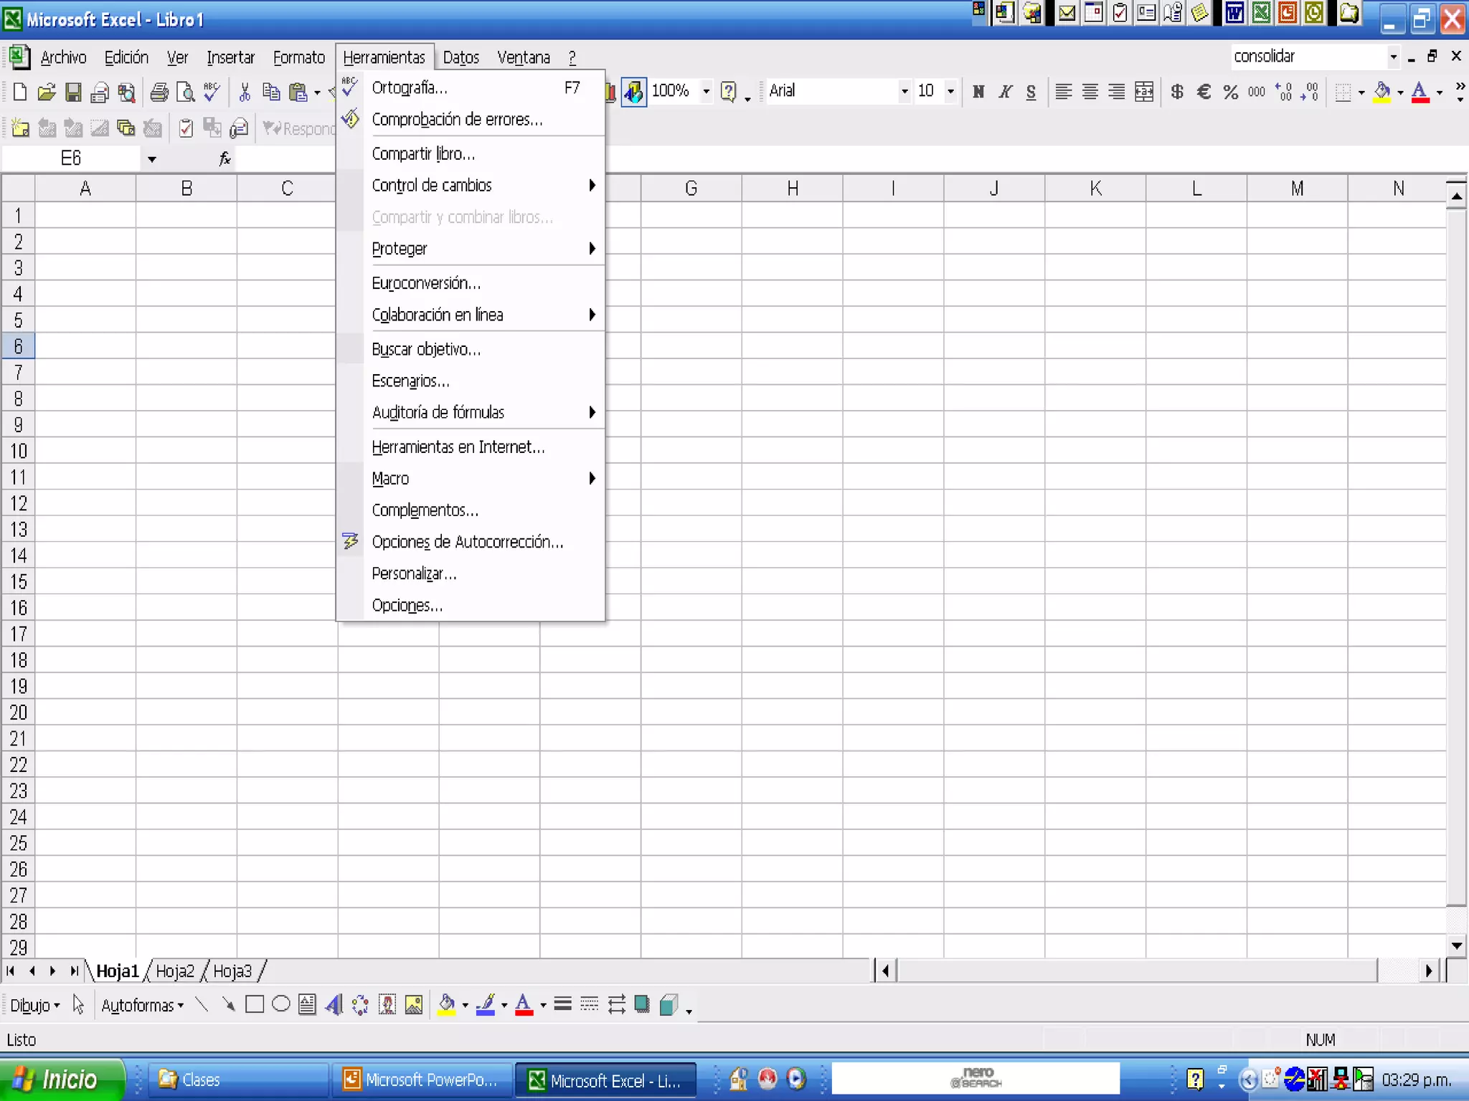This screenshot has height=1101, width=1469.
Task: Click the Name Box showing E6
Action: pos(72,158)
